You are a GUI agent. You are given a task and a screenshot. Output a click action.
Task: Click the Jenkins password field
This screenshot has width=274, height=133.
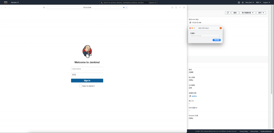87,75
